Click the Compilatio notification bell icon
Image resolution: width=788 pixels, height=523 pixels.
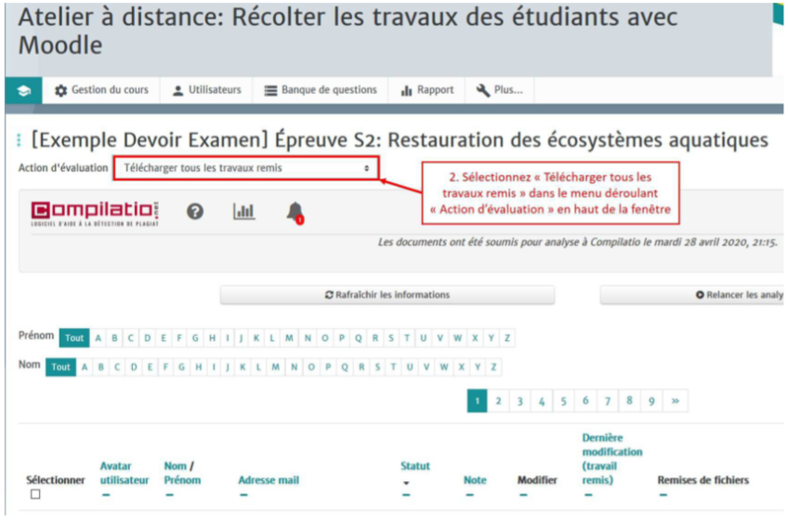[295, 213]
